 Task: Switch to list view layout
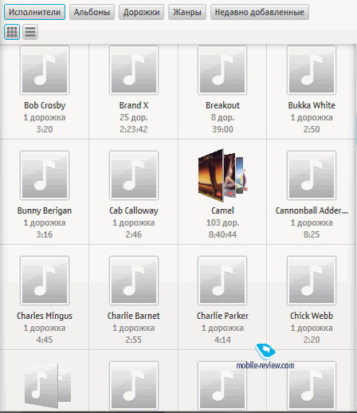pyautogui.click(x=30, y=32)
